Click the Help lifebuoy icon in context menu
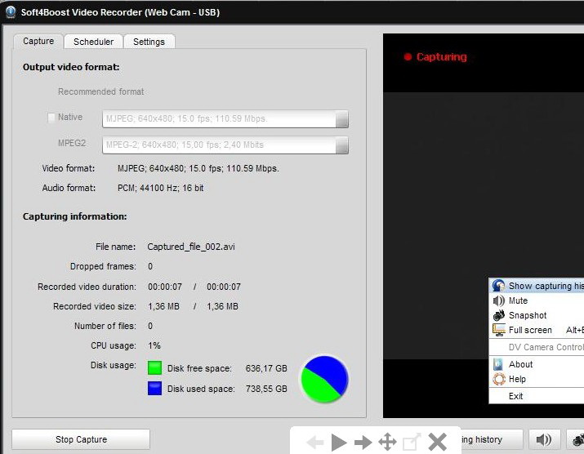This screenshot has height=454, width=584. click(x=499, y=379)
